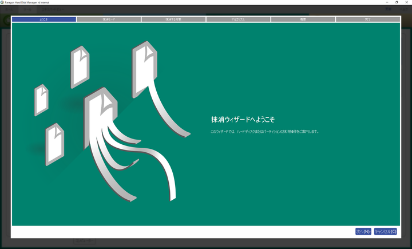Switch to the アルゴリズム step tab
Image resolution: width=412 pixels, height=249 pixels.
coord(238,19)
